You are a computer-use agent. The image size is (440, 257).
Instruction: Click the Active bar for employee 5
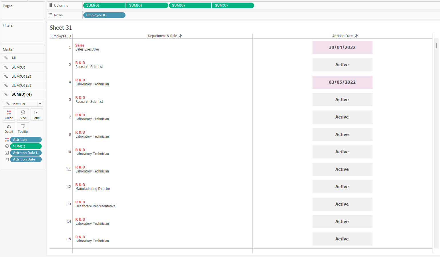[x=343, y=100]
